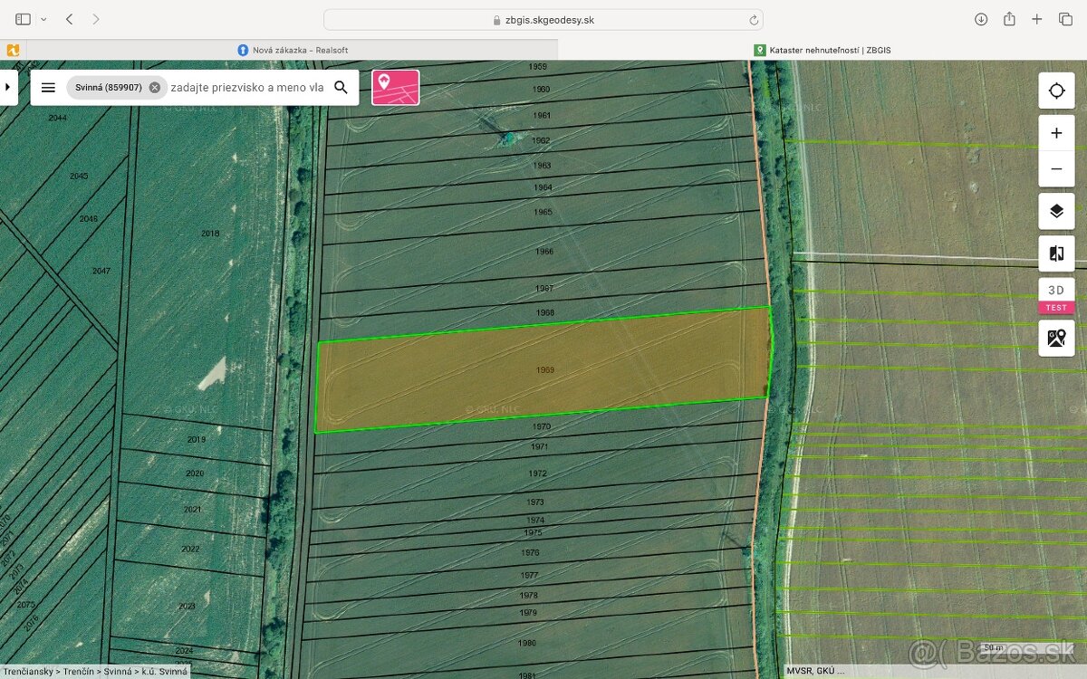This screenshot has height=679, width=1087.
Task: Click the owner name search input field
Action: [246, 88]
